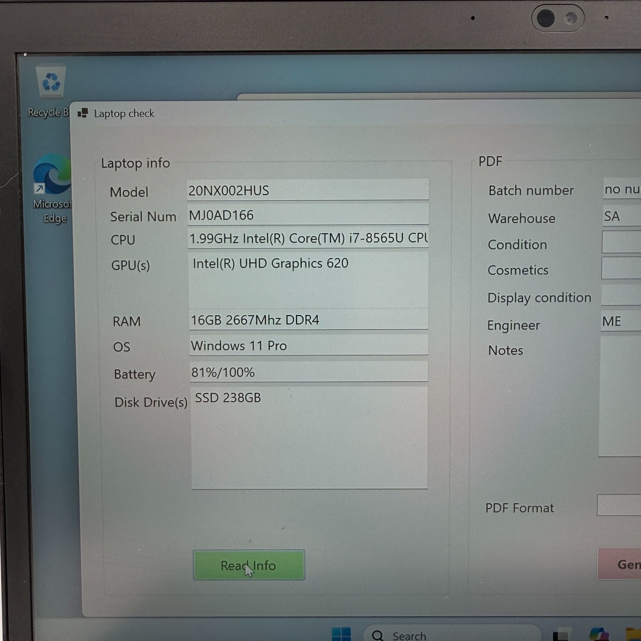Open the Windows Start menu

pyautogui.click(x=341, y=635)
